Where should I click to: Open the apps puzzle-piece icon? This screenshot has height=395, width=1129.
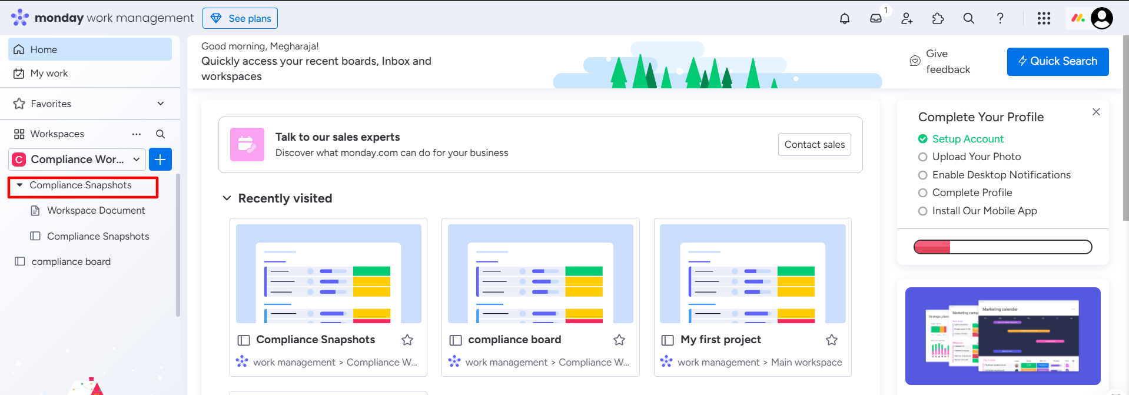(x=938, y=18)
